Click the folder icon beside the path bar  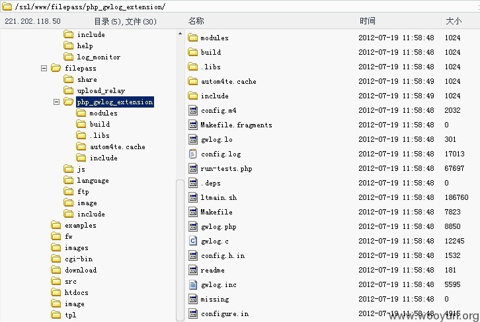click(7, 6)
